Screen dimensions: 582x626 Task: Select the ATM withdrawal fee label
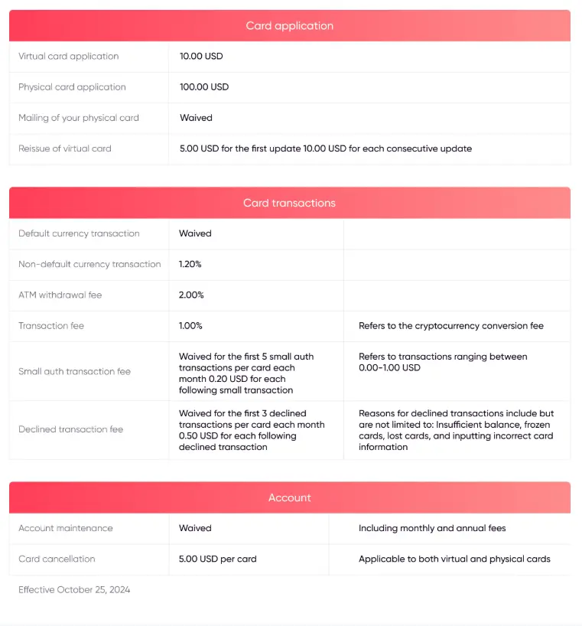(x=60, y=295)
